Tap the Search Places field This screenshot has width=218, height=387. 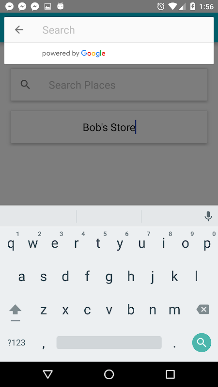(x=109, y=85)
